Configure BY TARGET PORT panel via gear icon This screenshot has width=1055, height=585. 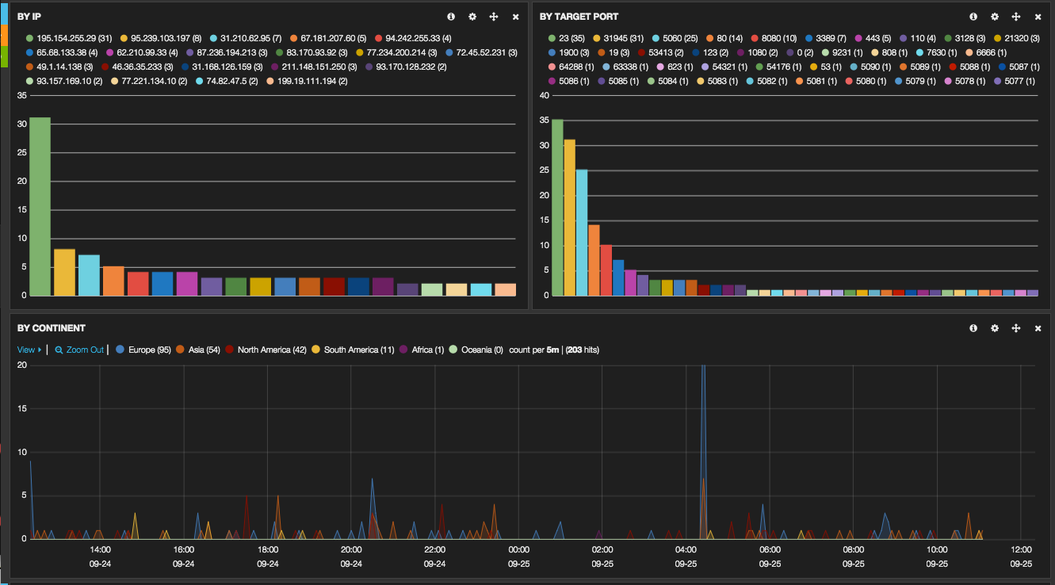(995, 17)
